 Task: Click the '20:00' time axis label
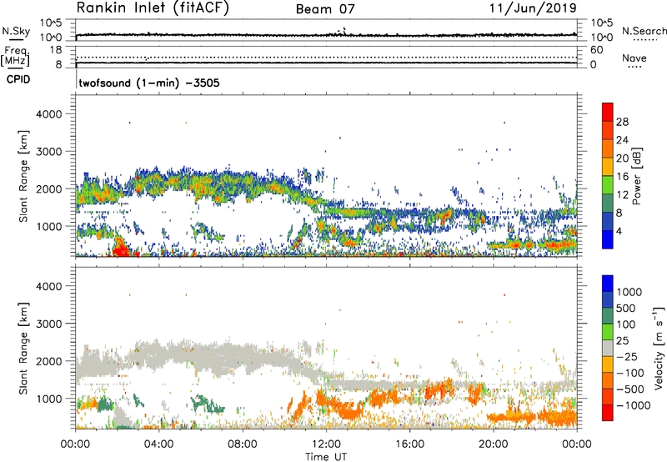(494, 444)
